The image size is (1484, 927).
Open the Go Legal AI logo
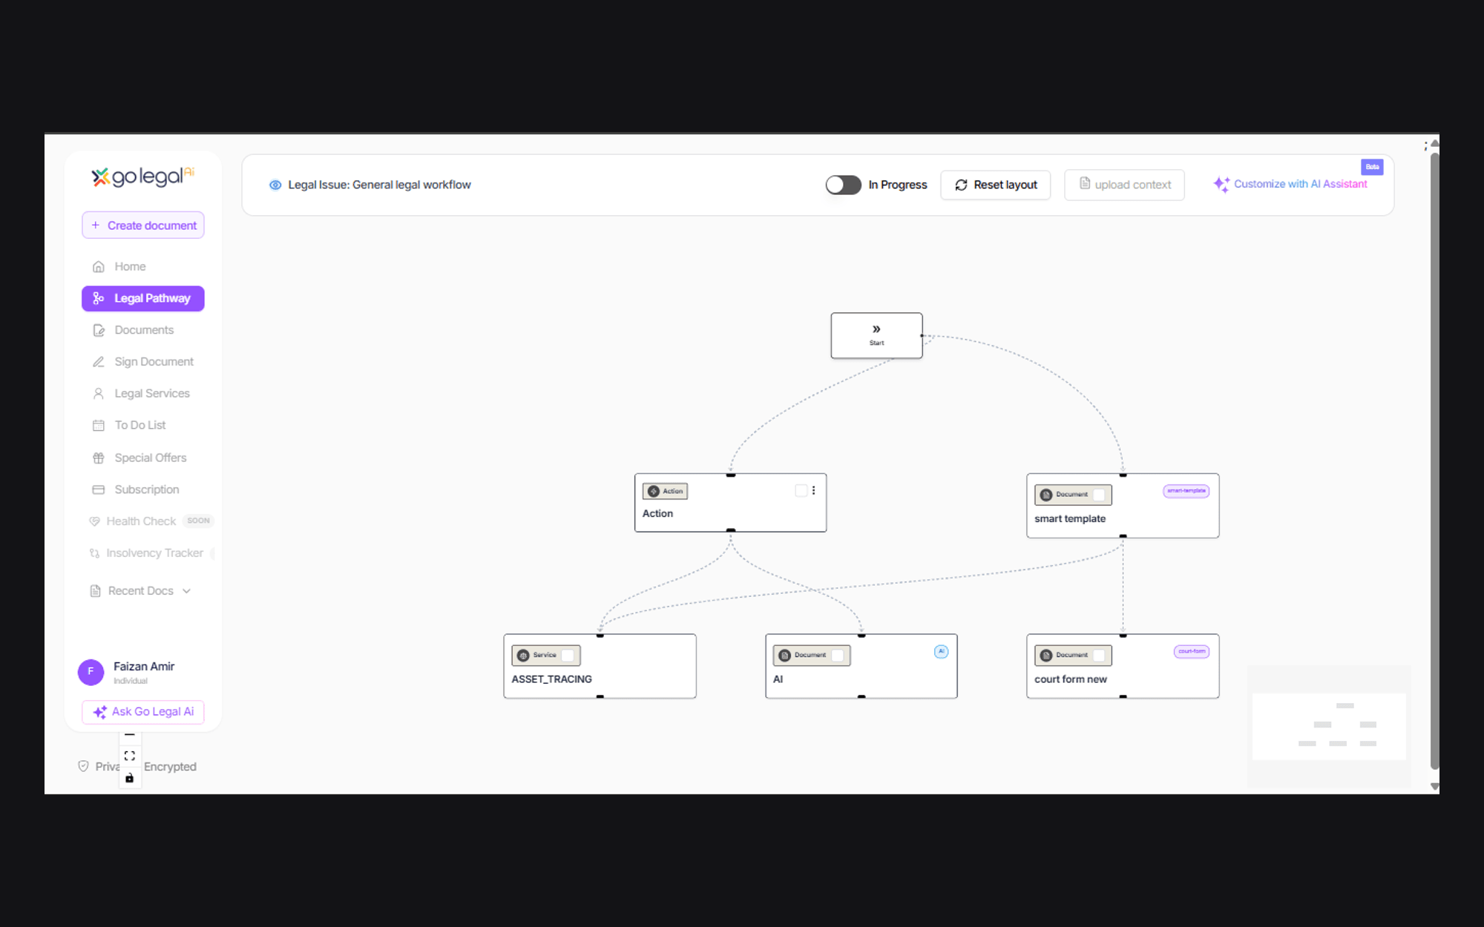point(142,177)
